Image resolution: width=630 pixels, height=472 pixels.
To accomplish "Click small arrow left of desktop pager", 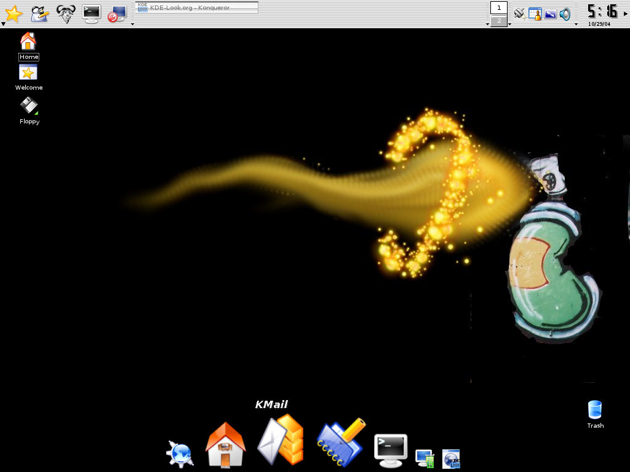I will (487, 24).
